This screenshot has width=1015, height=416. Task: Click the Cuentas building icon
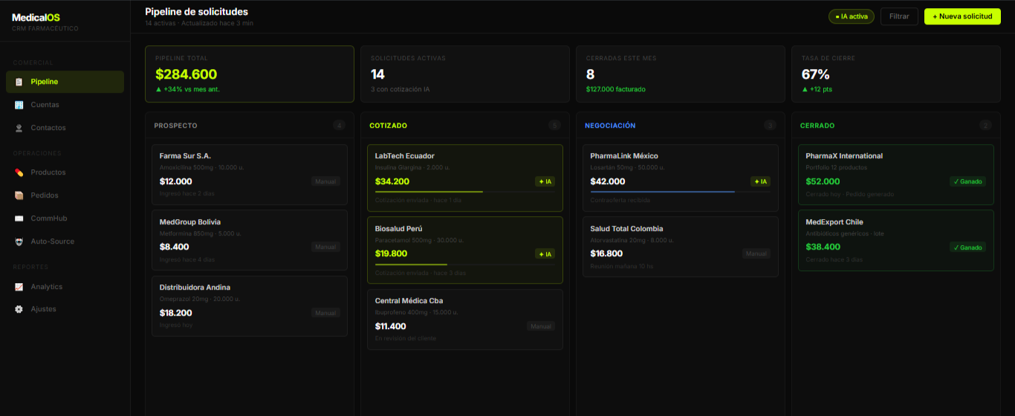[19, 105]
